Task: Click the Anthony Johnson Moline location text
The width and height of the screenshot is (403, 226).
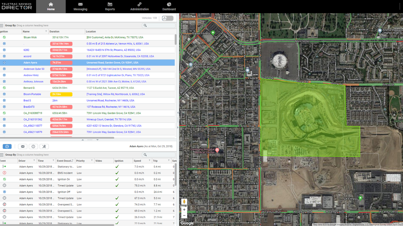Action: 116,82
